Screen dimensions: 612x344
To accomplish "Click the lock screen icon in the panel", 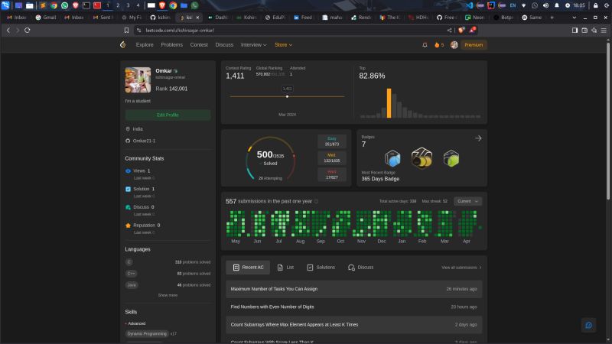I will [x=596, y=5].
